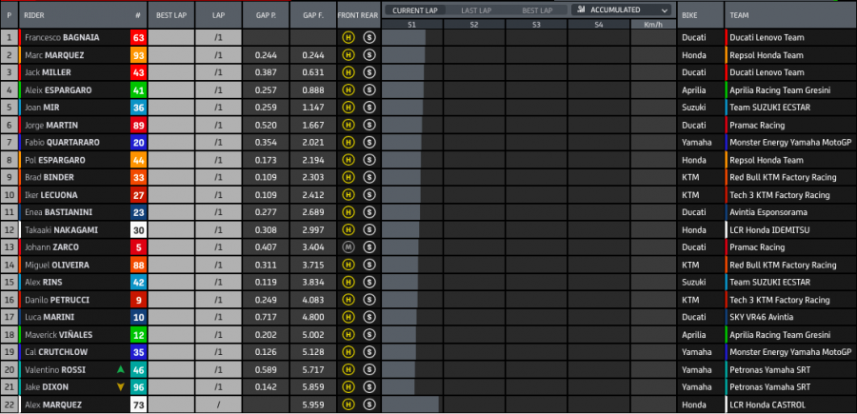The height and width of the screenshot is (414, 857).
Task: Click Valentino Rossi's green position-up arrow
Action: point(121,368)
